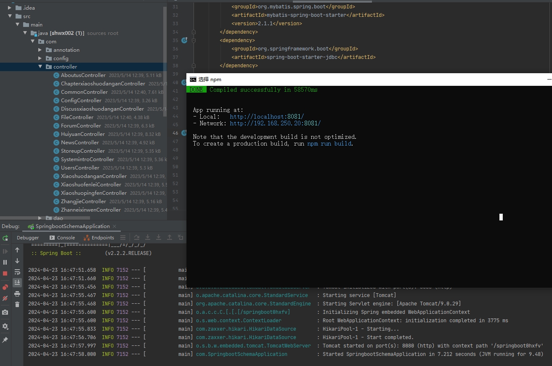Screen dimensions: 552x366
Task: Pause the running program
Action: [x=5, y=262]
